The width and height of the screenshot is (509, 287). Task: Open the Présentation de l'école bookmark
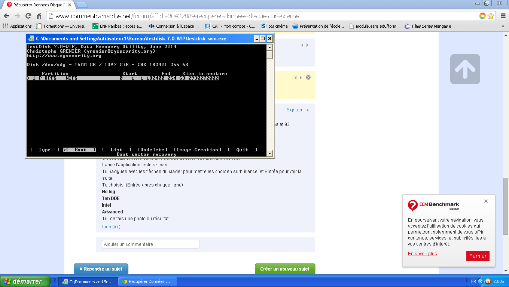point(318,26)
